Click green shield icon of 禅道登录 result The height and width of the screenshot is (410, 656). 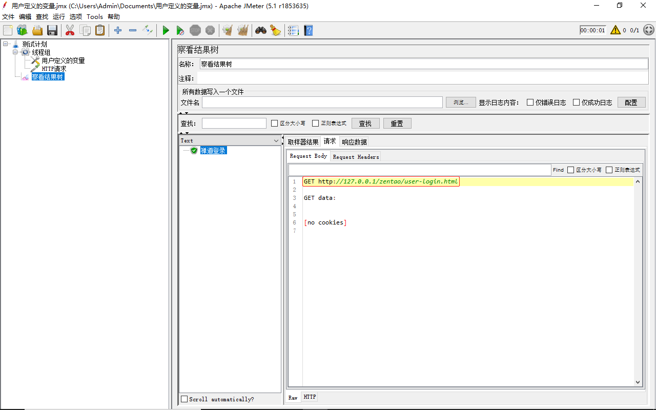click(194, 151)
